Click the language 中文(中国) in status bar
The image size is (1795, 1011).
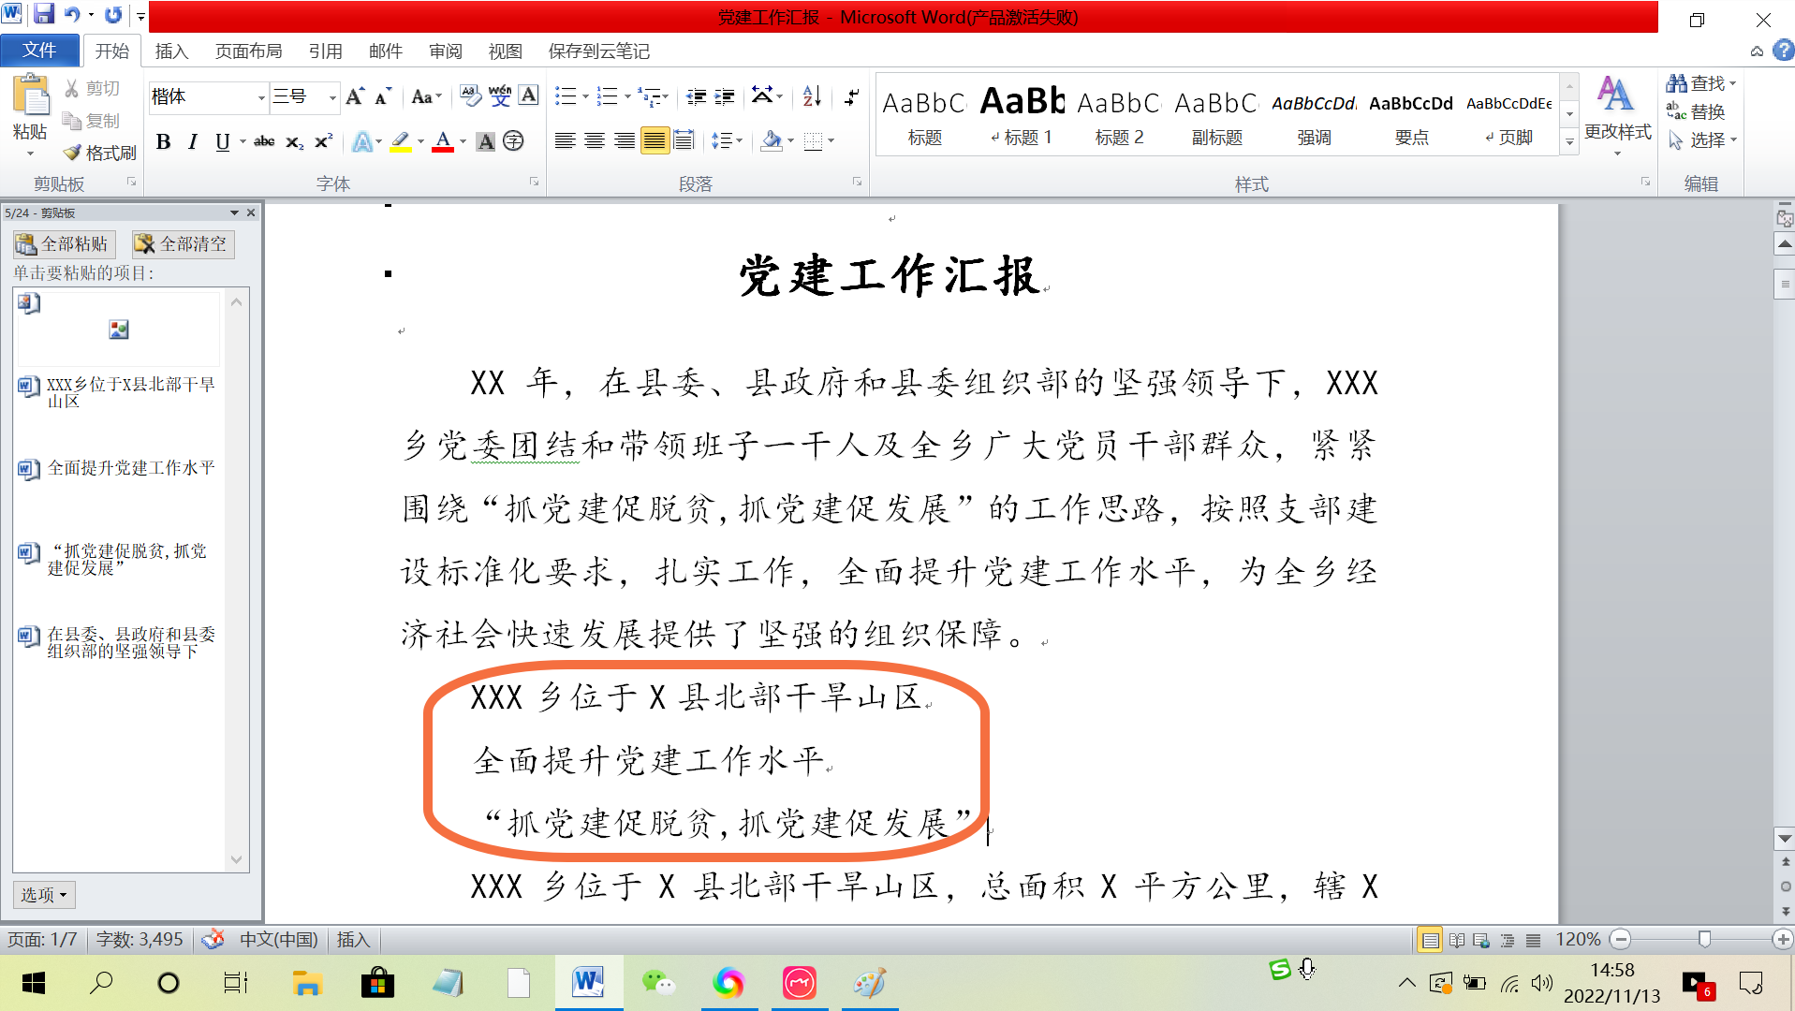pos(278,939)
